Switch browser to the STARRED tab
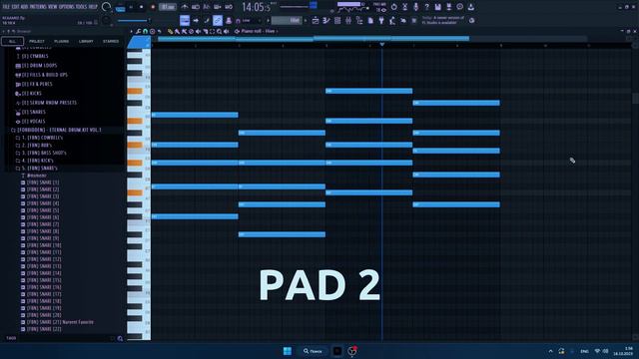This screenshot has height=359, width=639. 111,42
